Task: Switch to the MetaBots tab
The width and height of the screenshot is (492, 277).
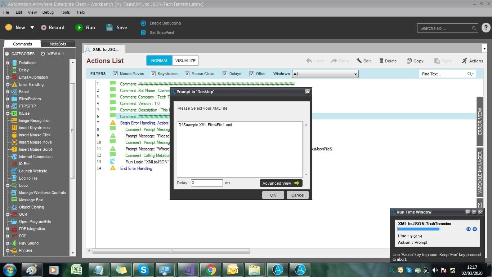Action: point(58,44)
